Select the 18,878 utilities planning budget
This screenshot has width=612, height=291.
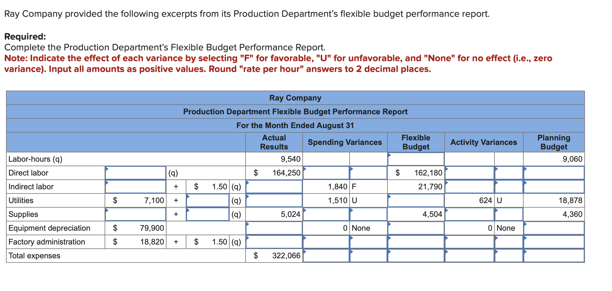(x=570, y=200)
